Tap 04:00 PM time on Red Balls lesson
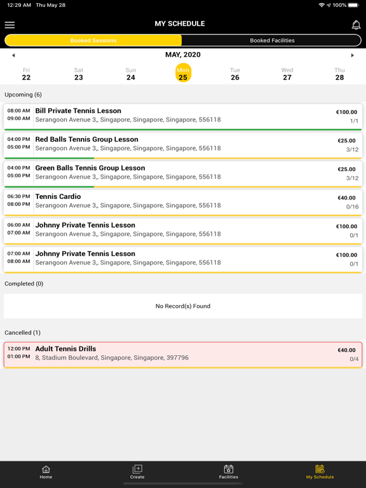Image resolution: width=366 pixels, height=488 pixels. click(18, 139)
